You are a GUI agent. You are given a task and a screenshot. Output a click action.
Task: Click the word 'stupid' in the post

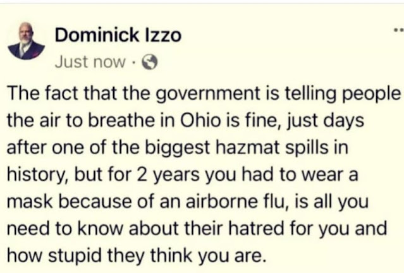coord(75,256)
